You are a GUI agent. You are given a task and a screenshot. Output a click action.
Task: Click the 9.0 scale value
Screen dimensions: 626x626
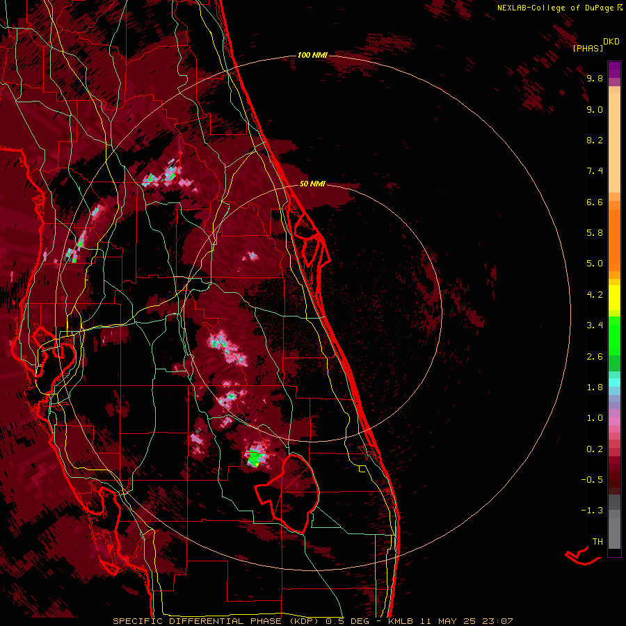(595, 110)
